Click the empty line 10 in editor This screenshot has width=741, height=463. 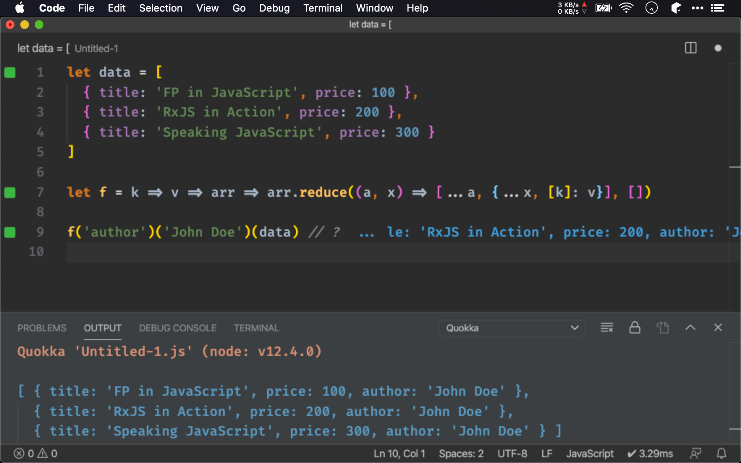[x=397, y=252]
